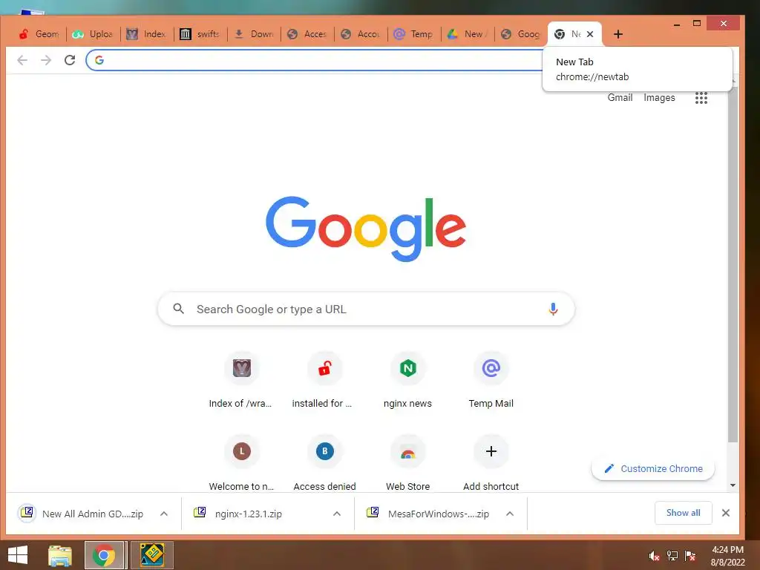The height and width of the screenshot is (570, 760).
Task: Open Images link
Action: coord(659,97)
